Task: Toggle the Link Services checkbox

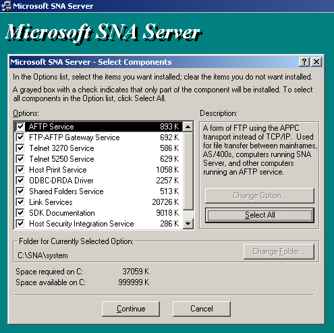Action: (x=20, y=202)
